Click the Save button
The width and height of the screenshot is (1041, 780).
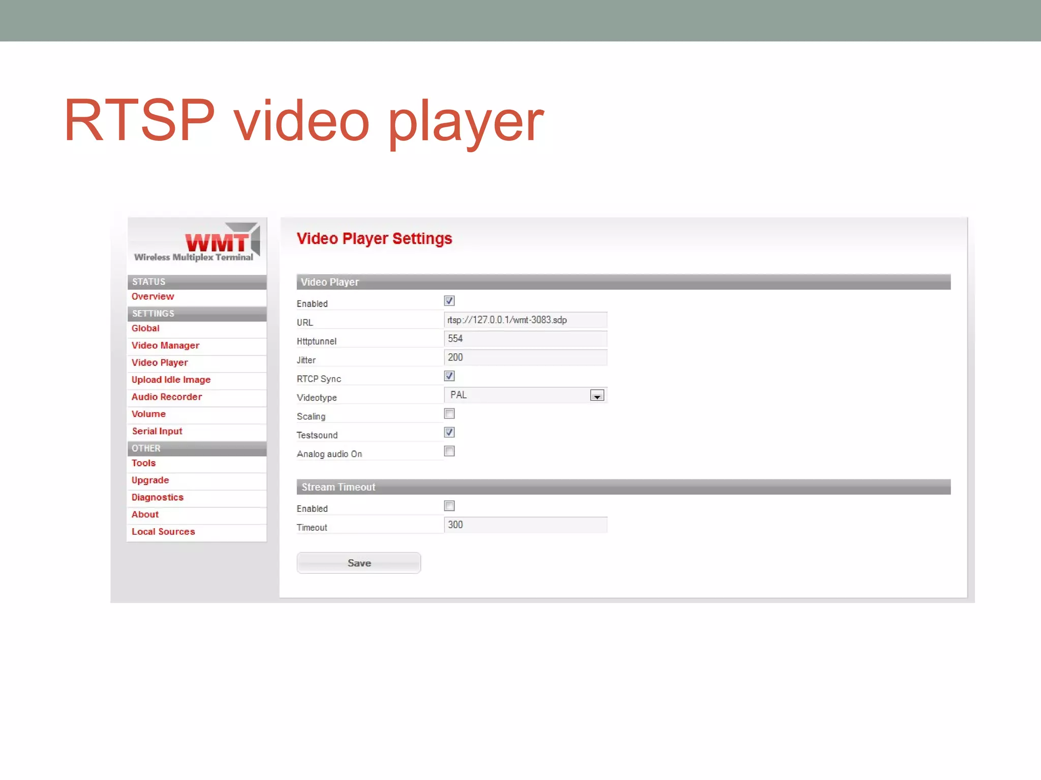(x=359, y=563)
